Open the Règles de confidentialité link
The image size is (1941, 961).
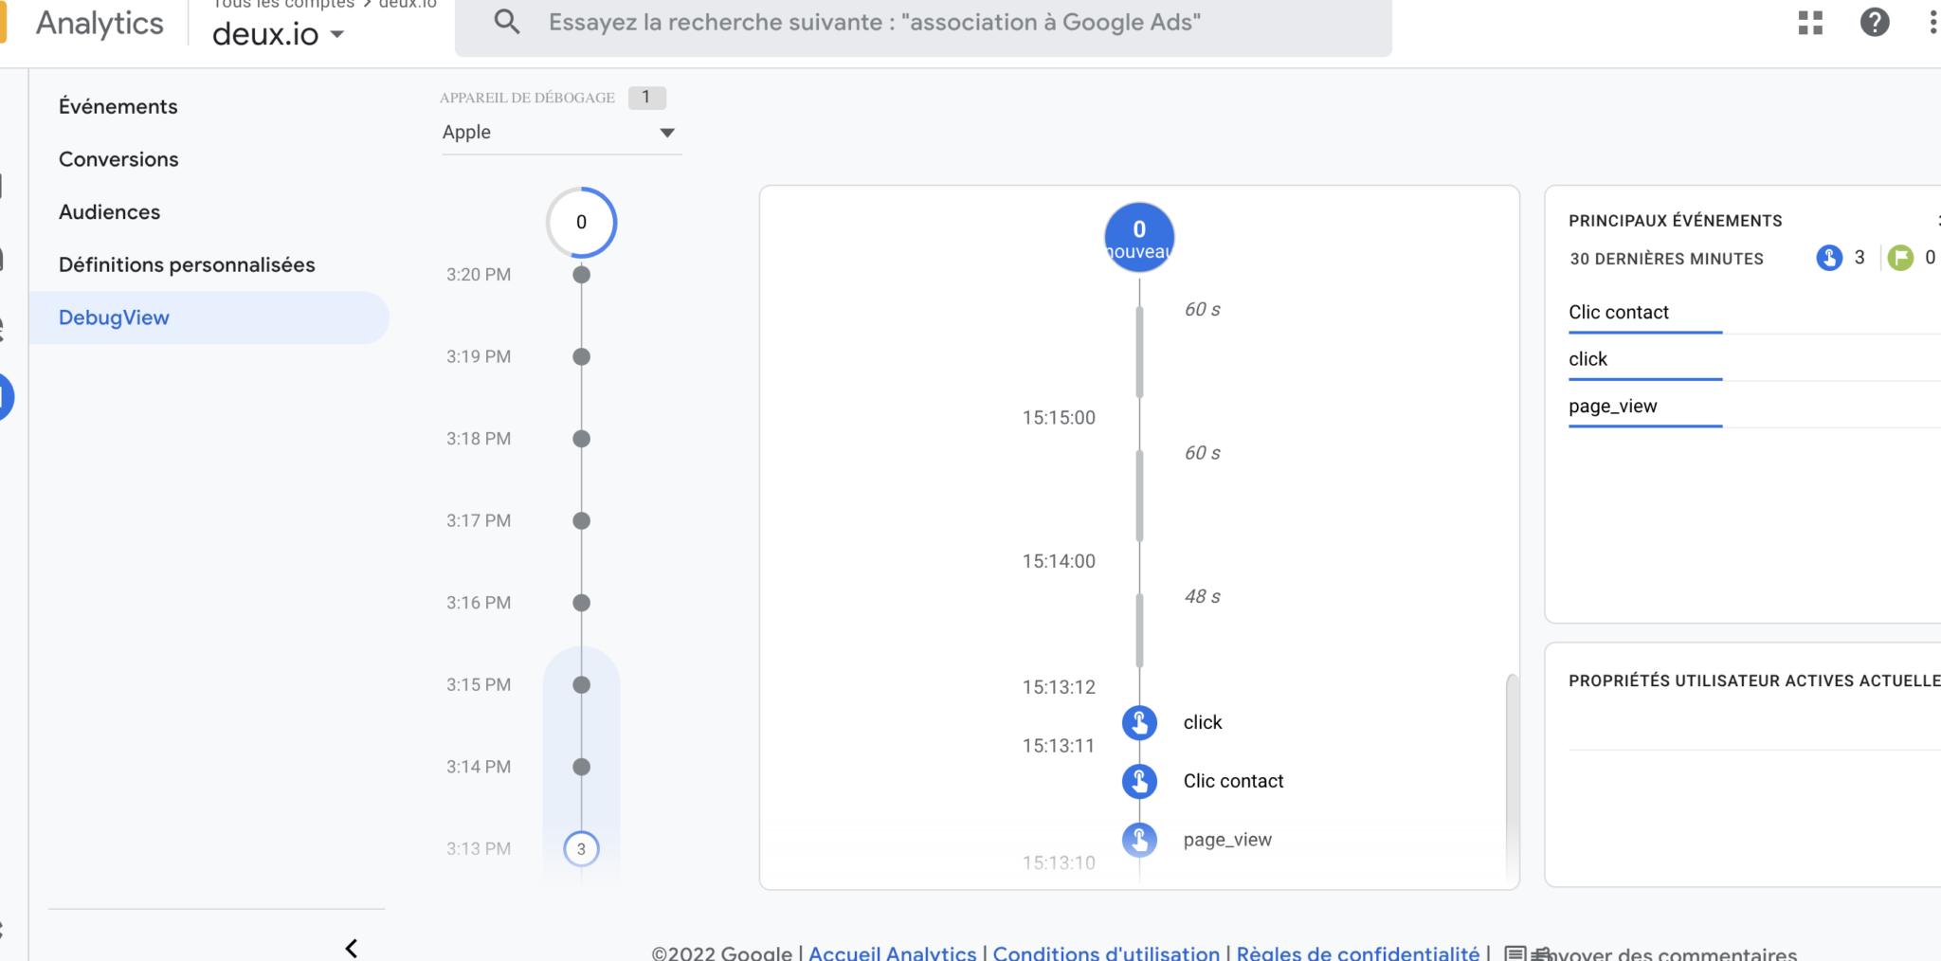point(1357,953)
